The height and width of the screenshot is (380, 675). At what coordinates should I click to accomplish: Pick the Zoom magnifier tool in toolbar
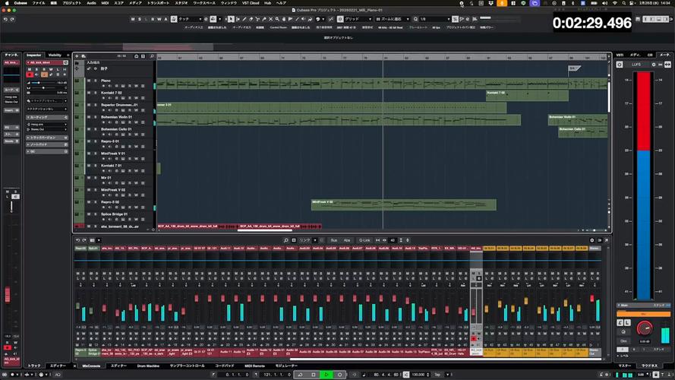point(277,20)
